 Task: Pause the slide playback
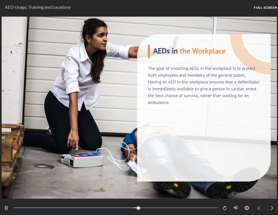pyautogui.click(x=6, y=208)
